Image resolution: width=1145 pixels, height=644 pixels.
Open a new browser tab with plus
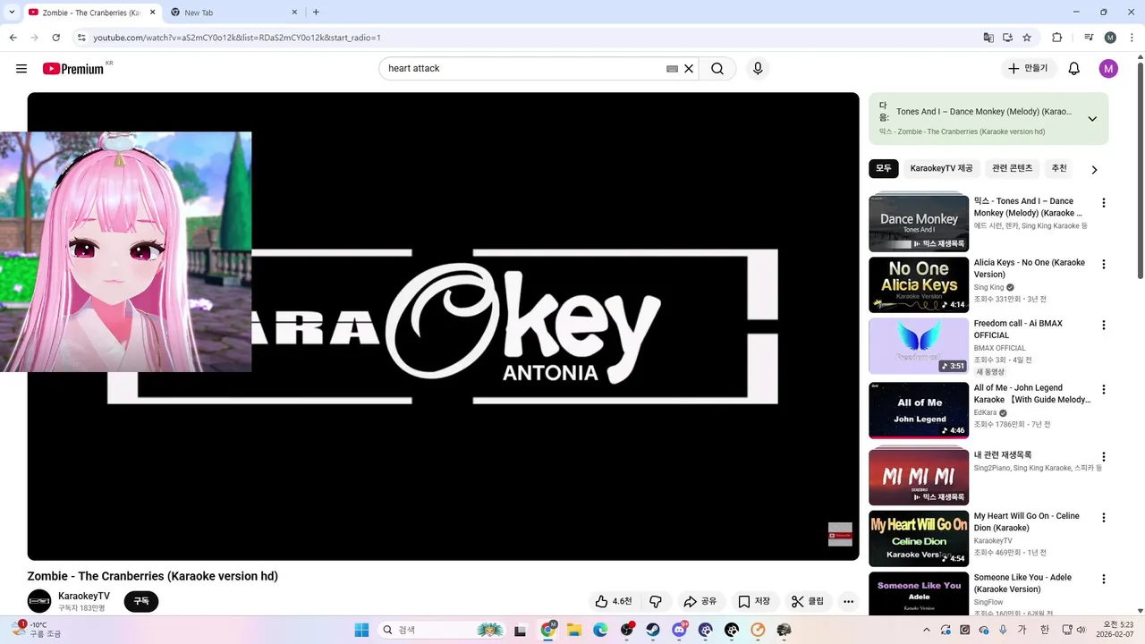(316, 13)
